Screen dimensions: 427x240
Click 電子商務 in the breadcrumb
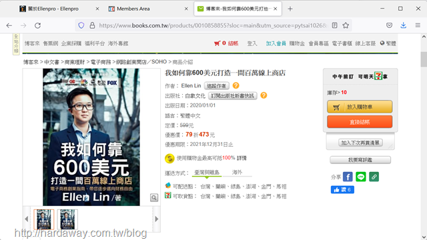101,62
